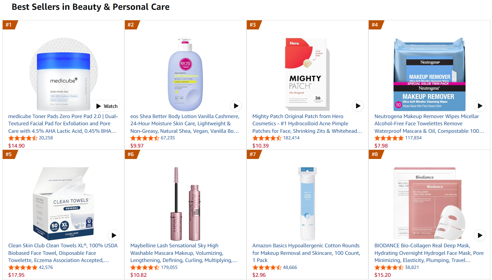Click the $14.90 price for medicube pads
492x280 pixels.
point(16,146)
